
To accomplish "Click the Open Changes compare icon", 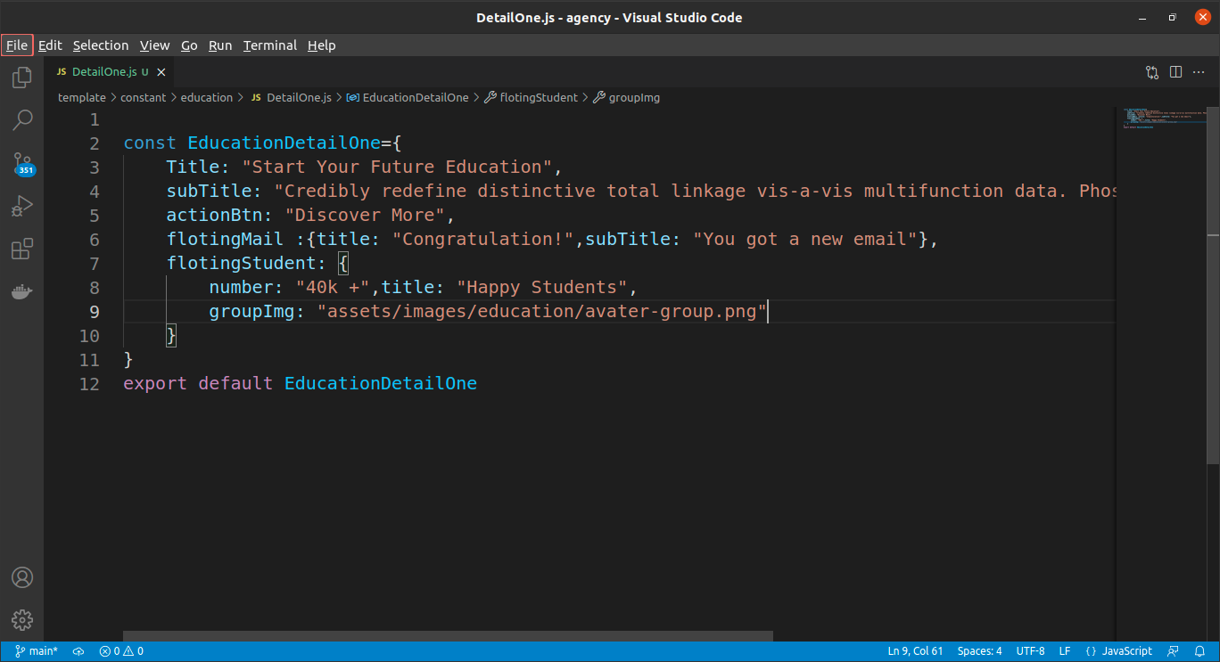I will pos(1152,72).
